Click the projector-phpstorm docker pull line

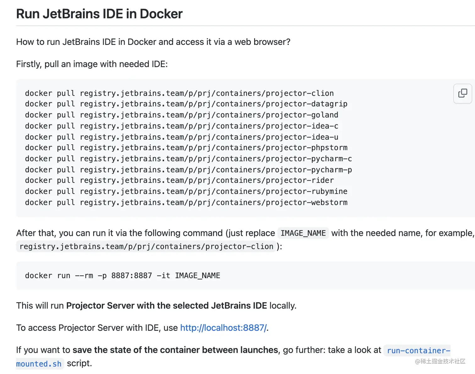click(186, 147)
